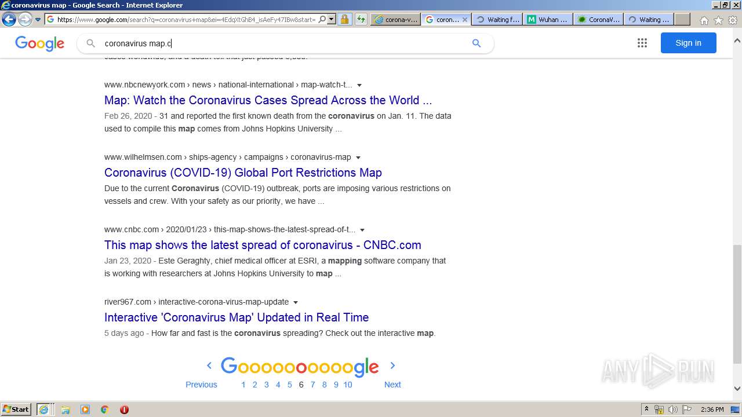The height and width of the screenshot is (417, 742).
Task: Click the volume speaker tray icon
Action: tap(672, 409)
